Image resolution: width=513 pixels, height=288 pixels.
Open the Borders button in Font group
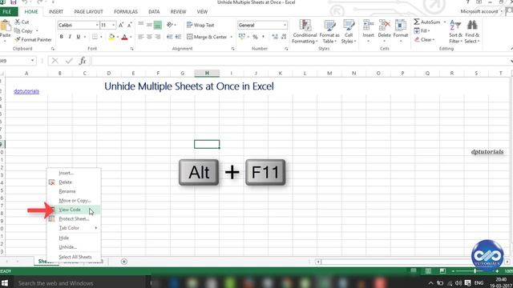pyautogui.click(x=95, y=37)
